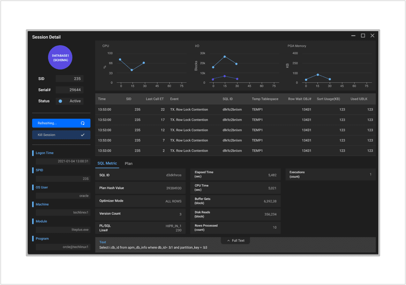The image size is (406, 285).
Task: Click the Refreshing... button
Action: click(61, 123)
